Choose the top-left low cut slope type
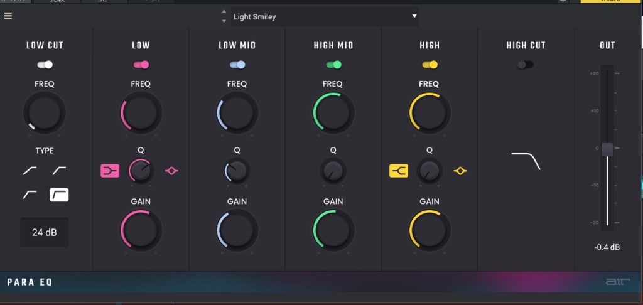 (x=30, y=170)
